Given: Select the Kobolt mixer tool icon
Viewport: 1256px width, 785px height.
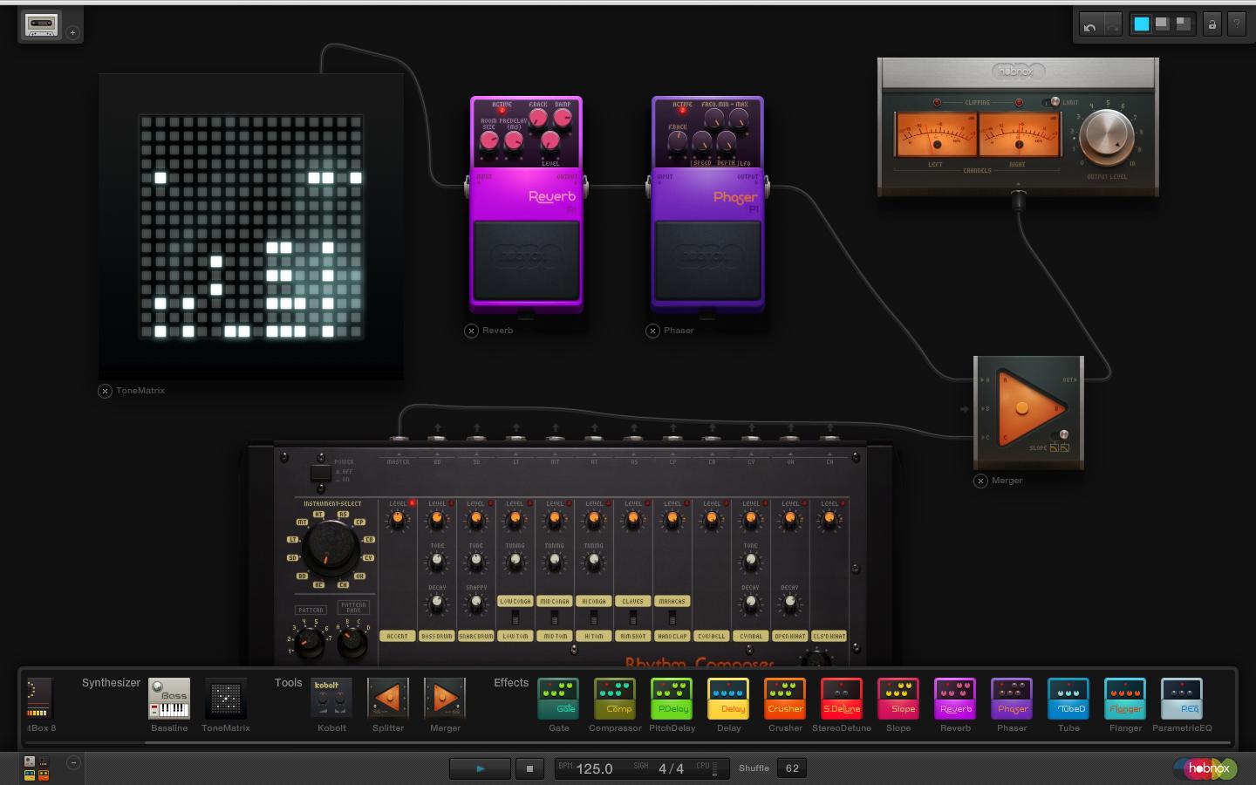Looking at the screenshot, I should pos(331,699).
